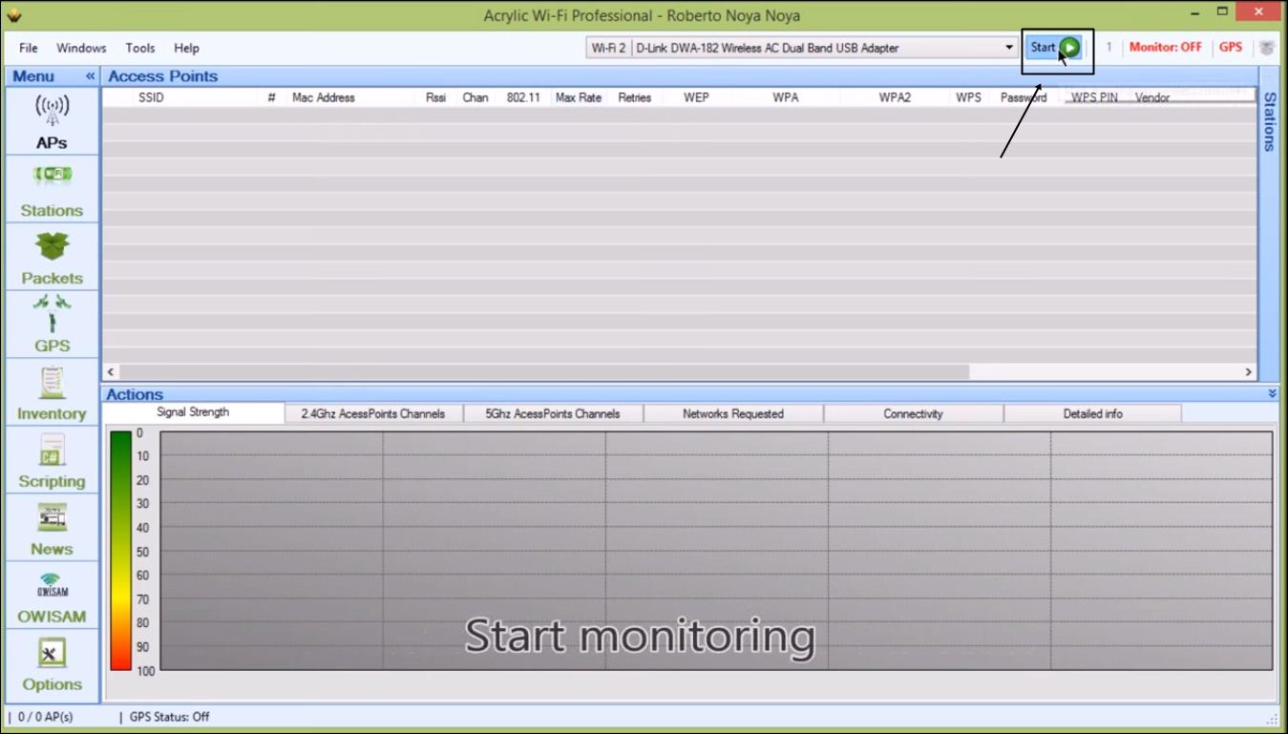Click the # column header

[x=272, y=97]
